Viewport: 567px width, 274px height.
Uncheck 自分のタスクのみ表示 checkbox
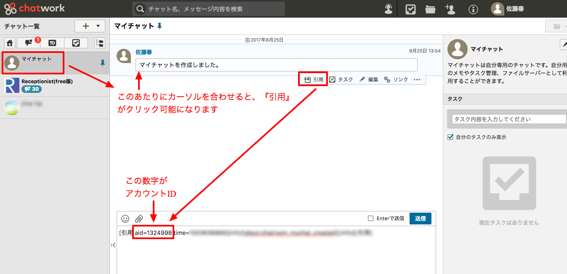point(450,137)
